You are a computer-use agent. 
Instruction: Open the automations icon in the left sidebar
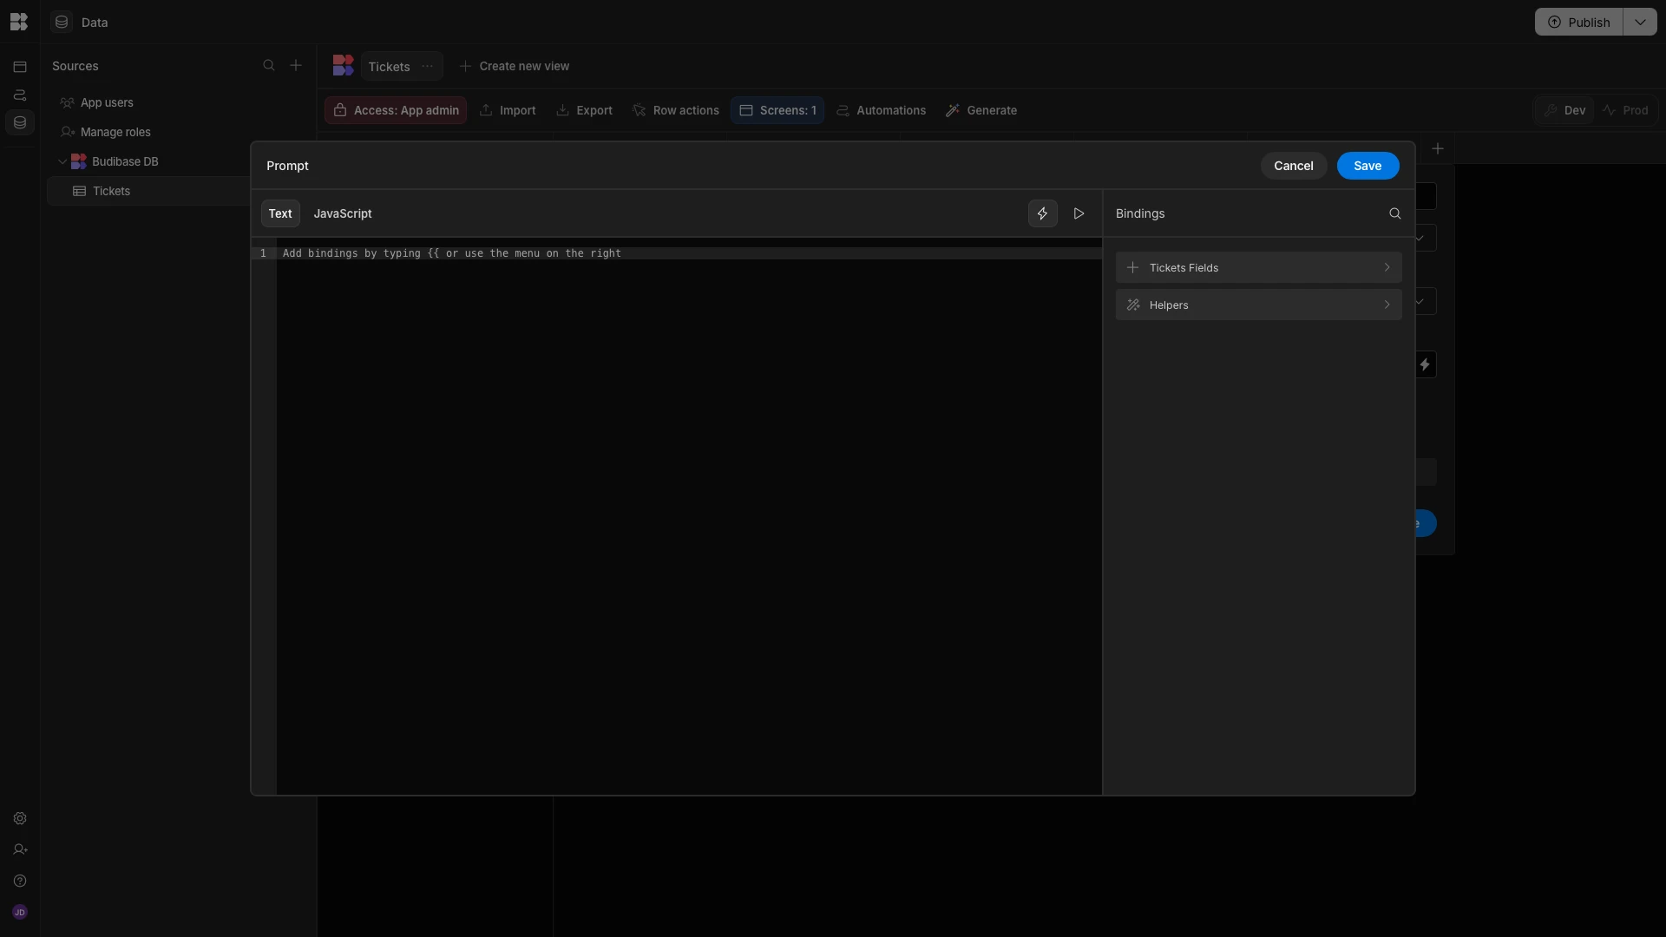coord(20,95)
